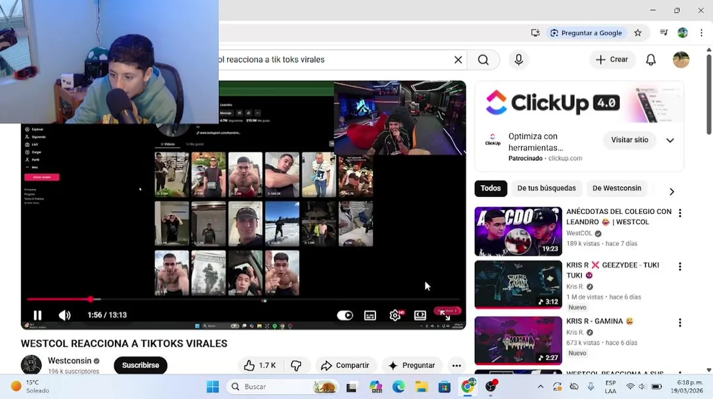This screenshot has width=713, height=399.
Task: Open Task View on the taskbar
Action: 352,387
